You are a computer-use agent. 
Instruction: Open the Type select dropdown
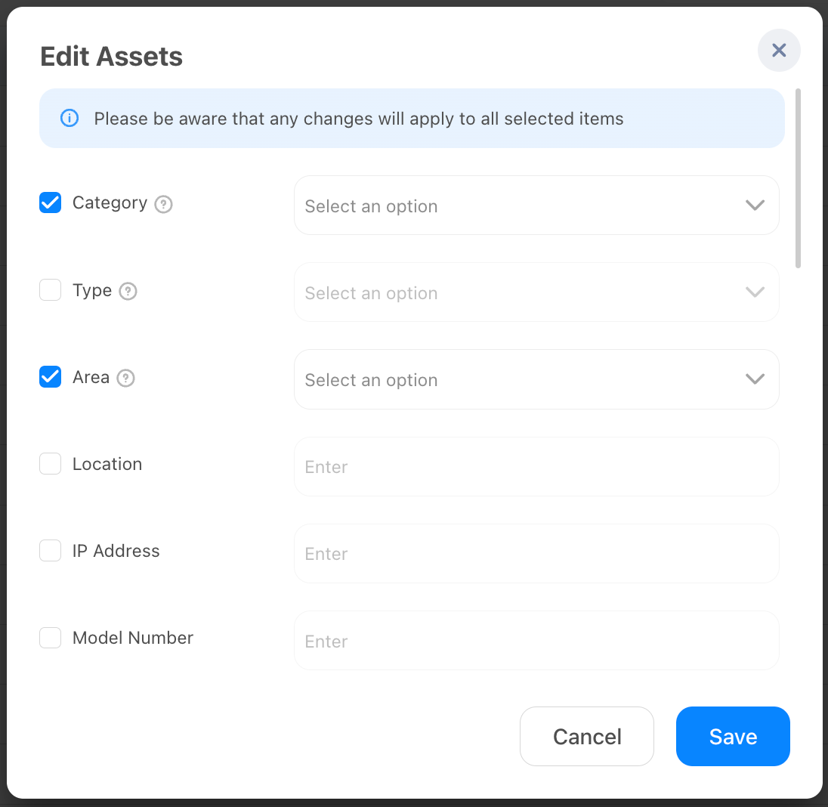pos(536,292)
